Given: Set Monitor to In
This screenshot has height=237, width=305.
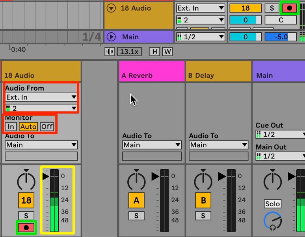Looking at the screenshot, I should point(11,127).
